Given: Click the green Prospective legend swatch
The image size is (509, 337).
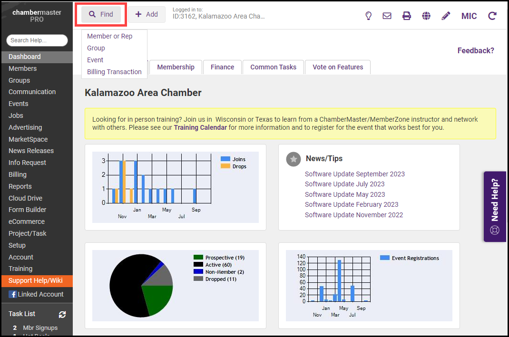Looking at the screenshot, I should [198, 258].
